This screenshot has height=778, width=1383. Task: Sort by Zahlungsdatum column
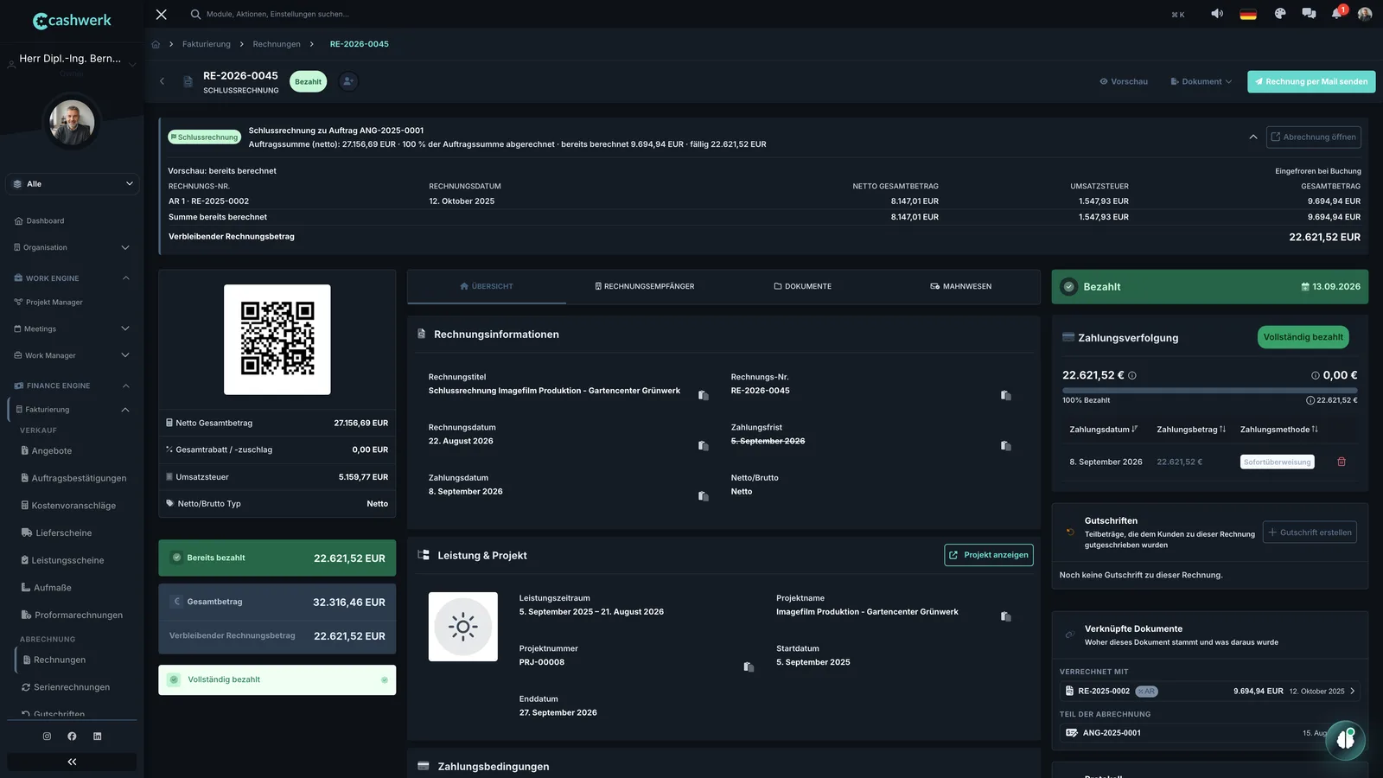point(1104,430)
